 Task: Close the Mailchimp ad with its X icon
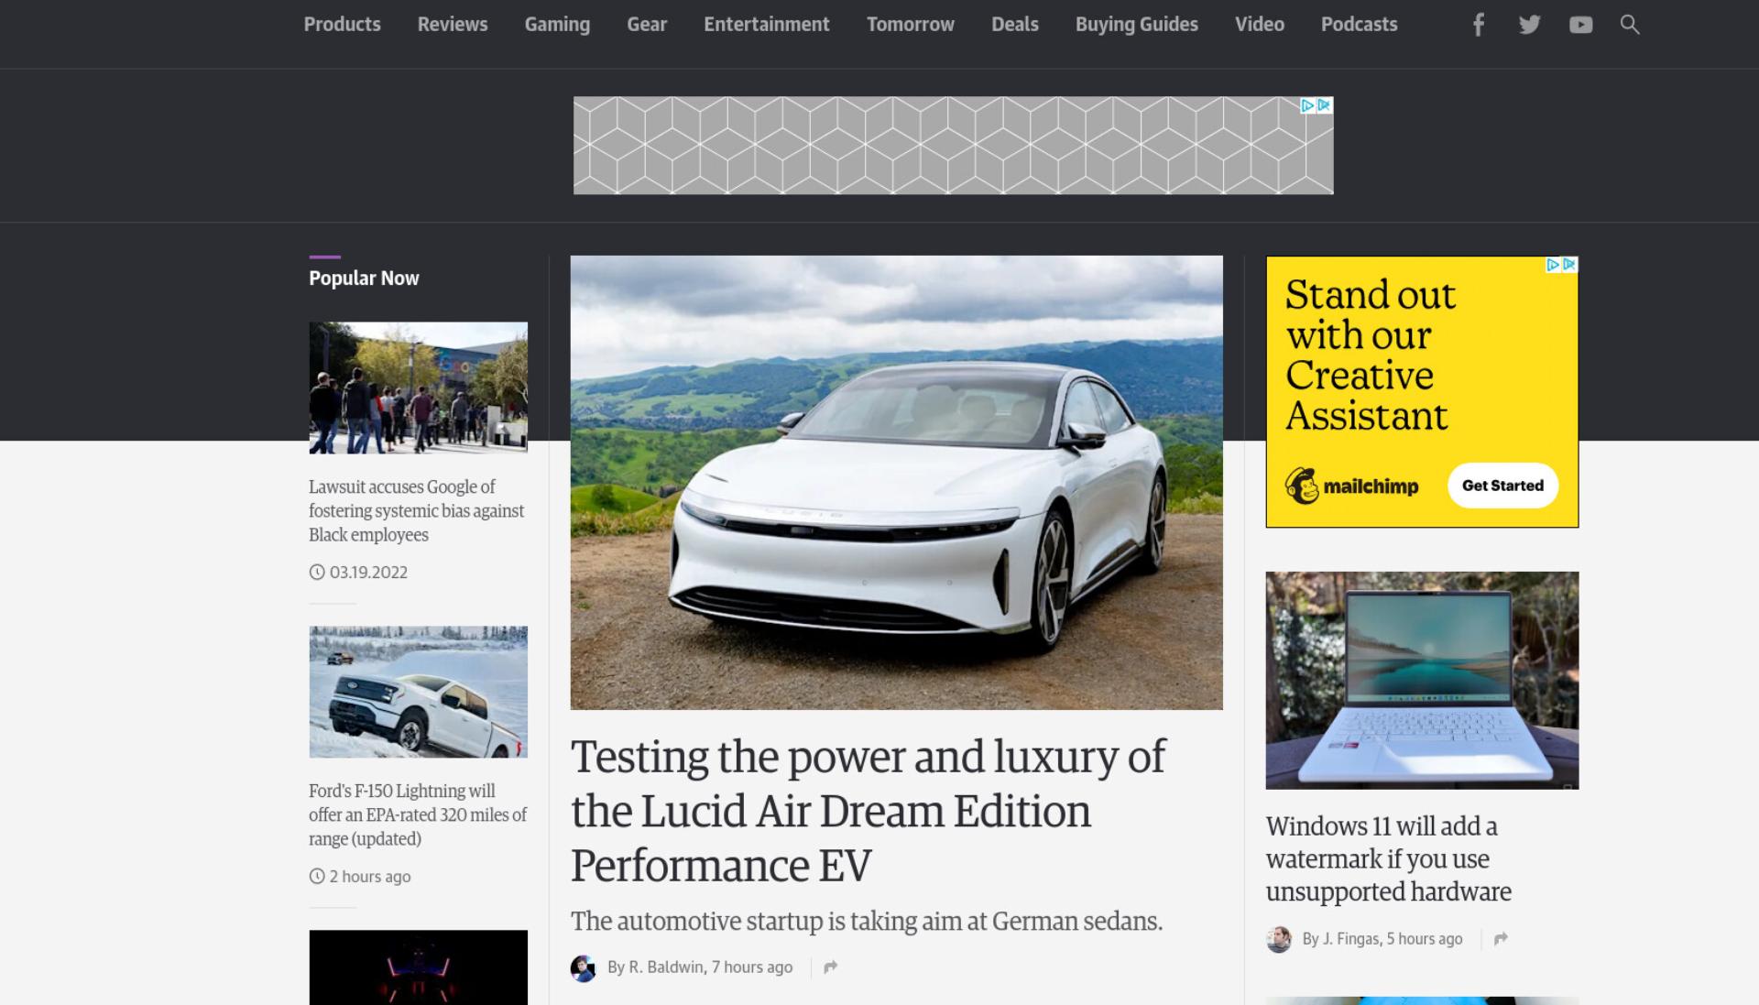point(1569,265)
